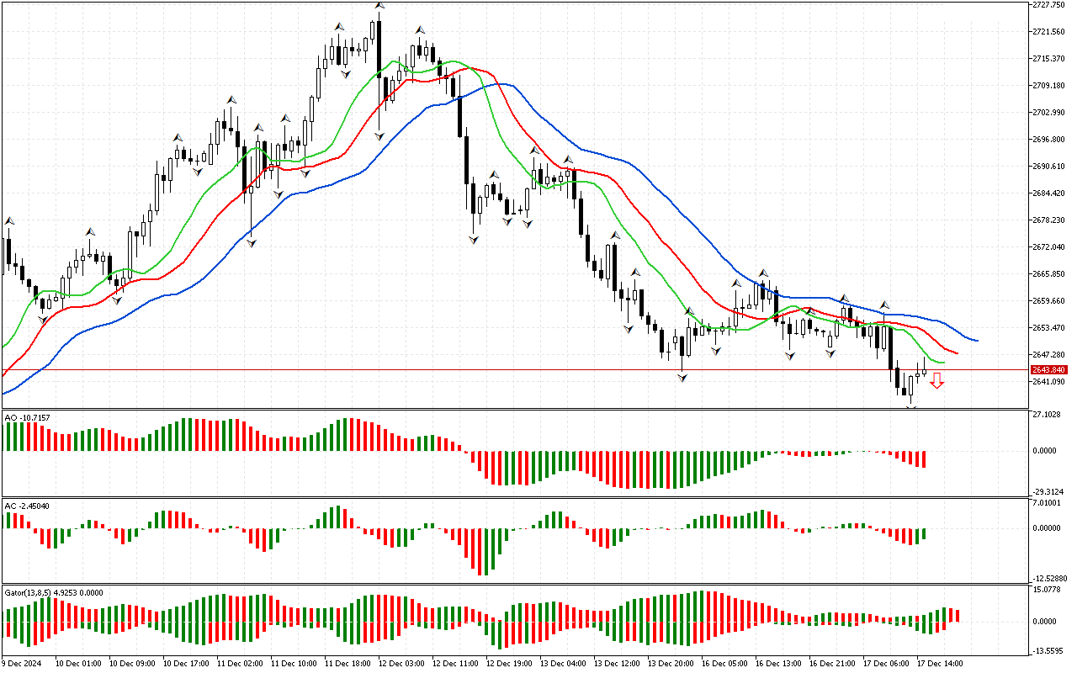The width and height of the screenshot is (1077, 673).
Task: Select price level 2659.660
Action: [1048, 300]
